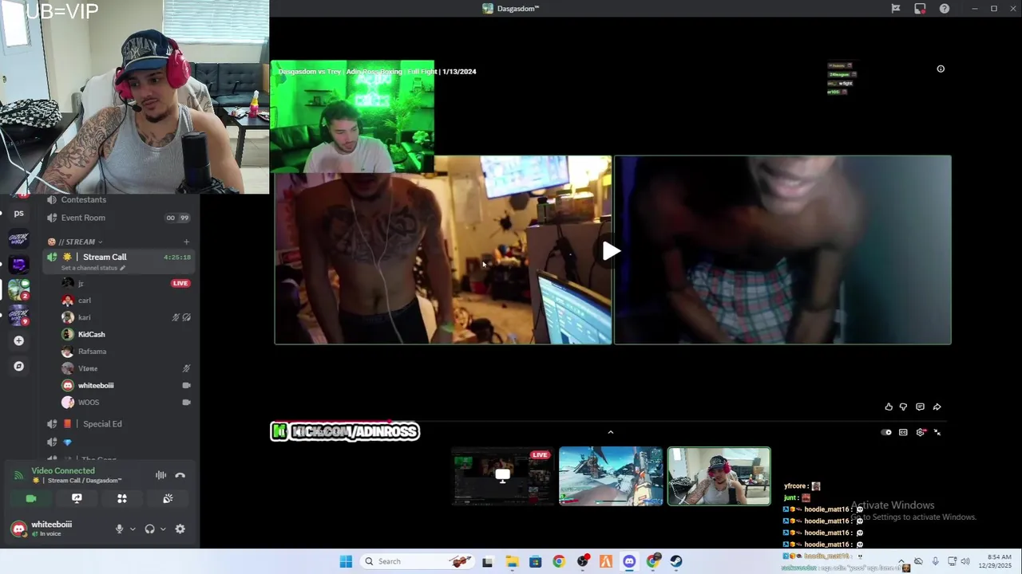Open the soundboard button
The width and height of the screenshot is (1022, 574).
[x=168, y=498]
